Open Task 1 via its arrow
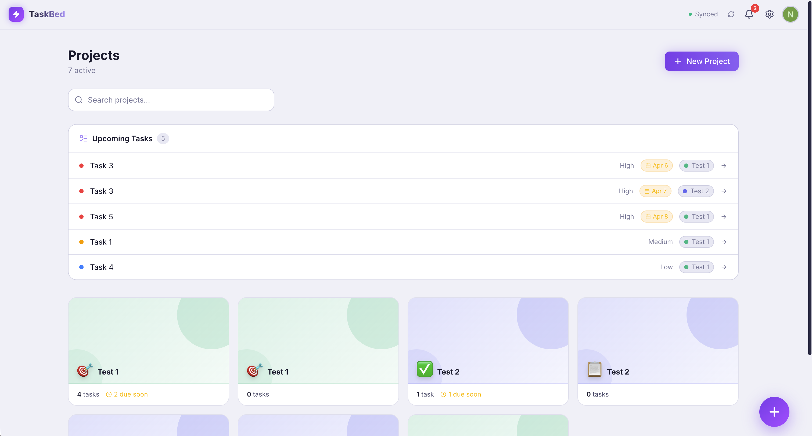 [x=724, y=242]
